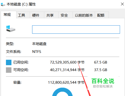Click the 可用空间 label

point(21,70)
